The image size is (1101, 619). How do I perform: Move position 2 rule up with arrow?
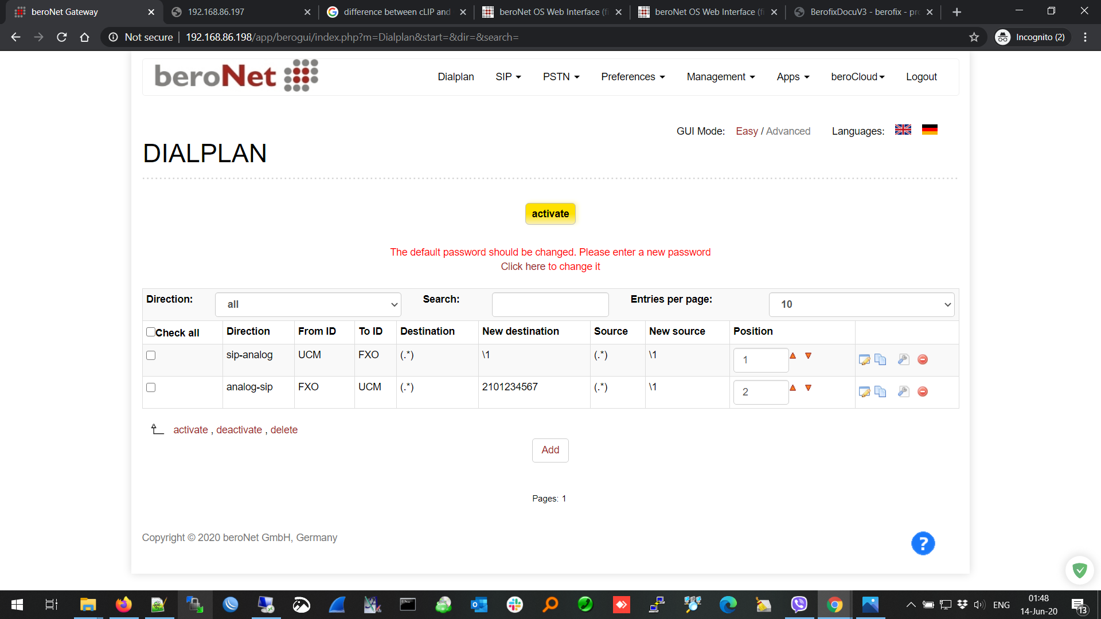click(792, 388)
